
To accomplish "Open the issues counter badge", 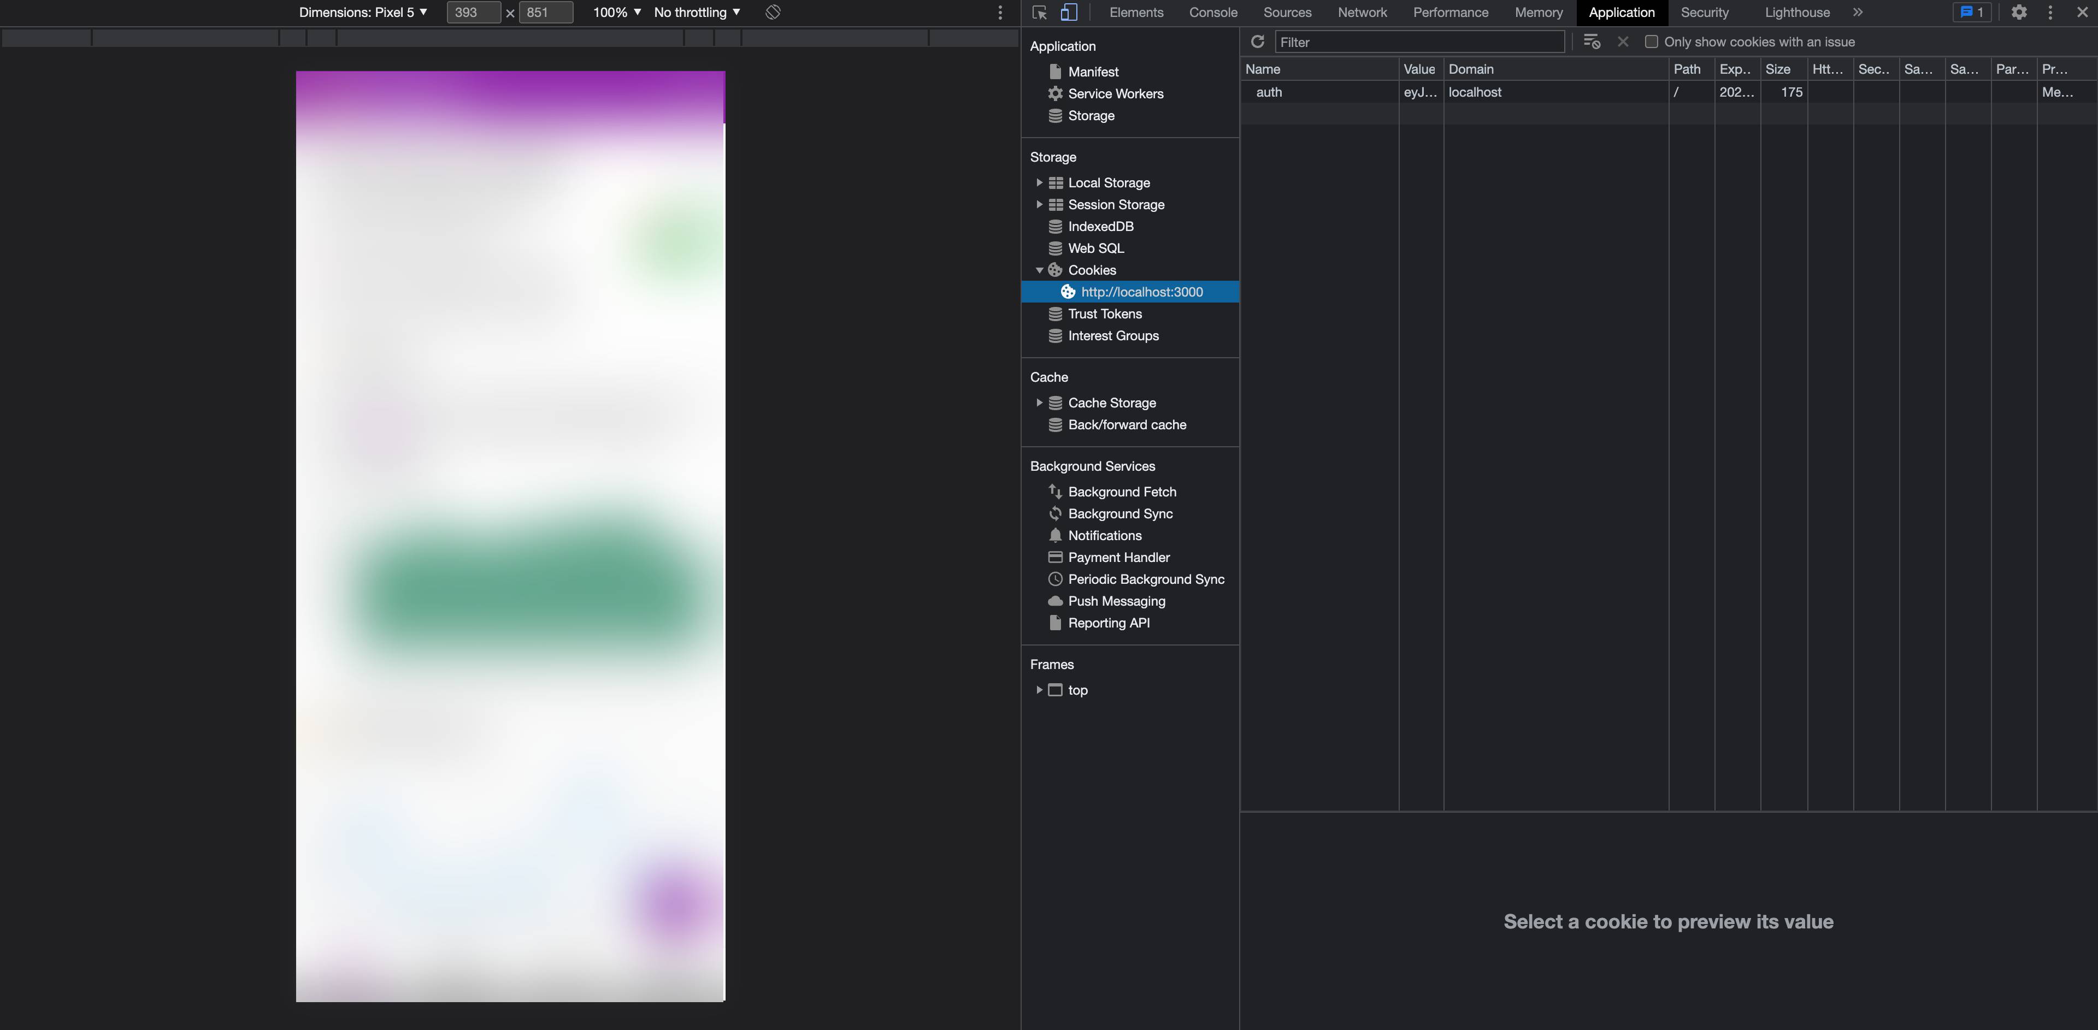I will (1972, 12).
